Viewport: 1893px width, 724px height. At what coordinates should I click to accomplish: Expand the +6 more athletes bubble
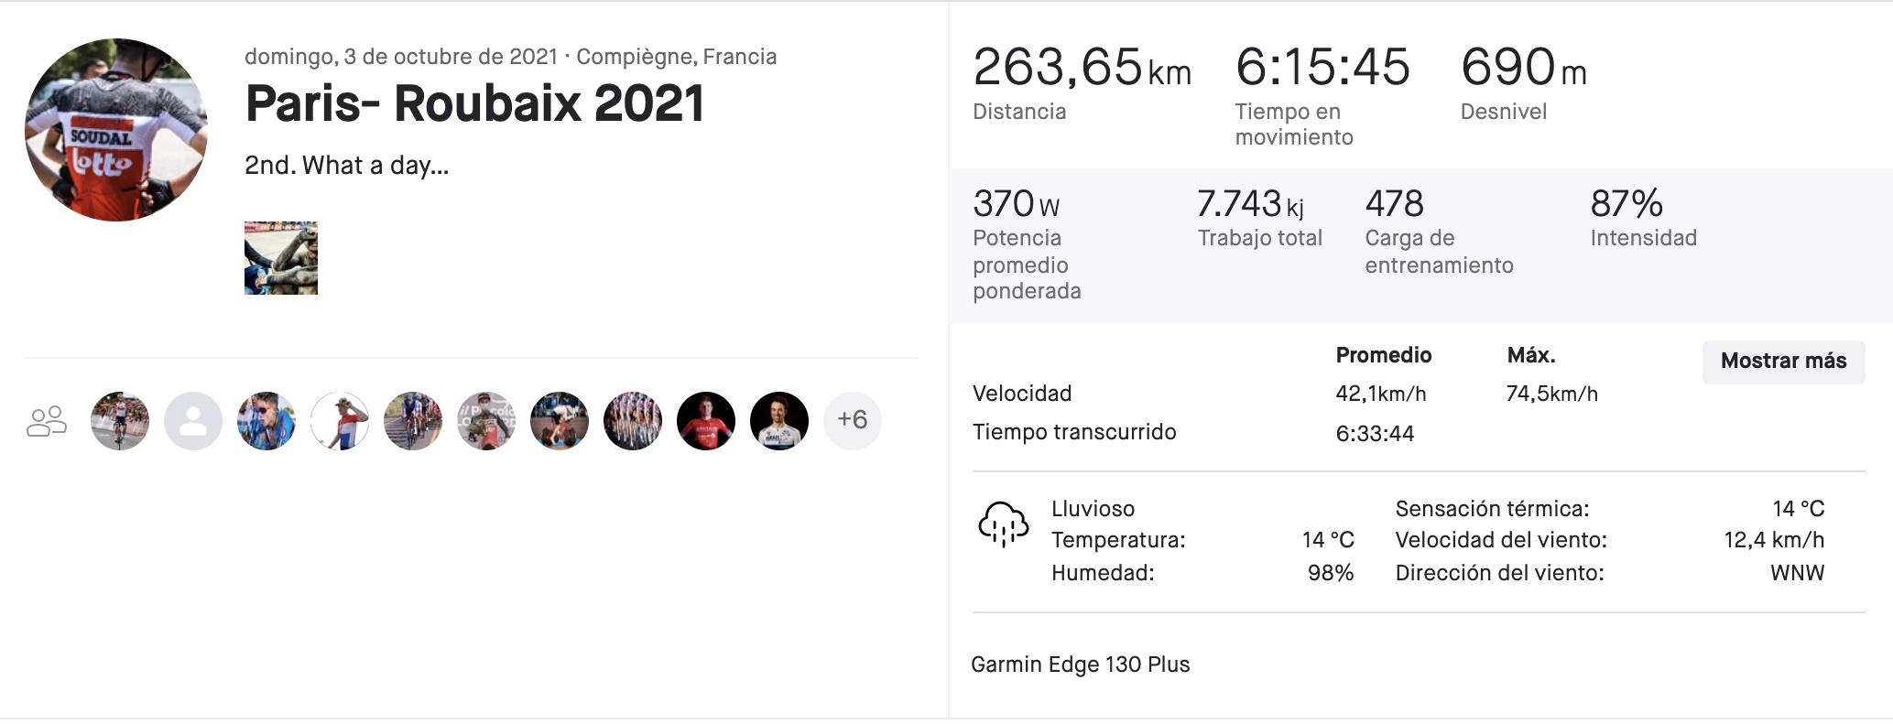tap(853, 421)
